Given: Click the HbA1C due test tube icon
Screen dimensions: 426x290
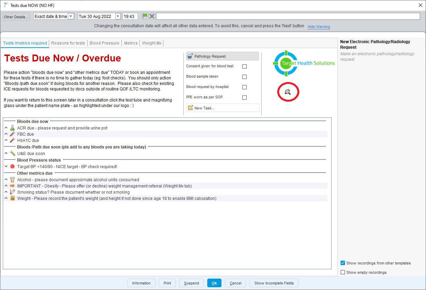Looking at the screenshot, I should click(12, 140).
